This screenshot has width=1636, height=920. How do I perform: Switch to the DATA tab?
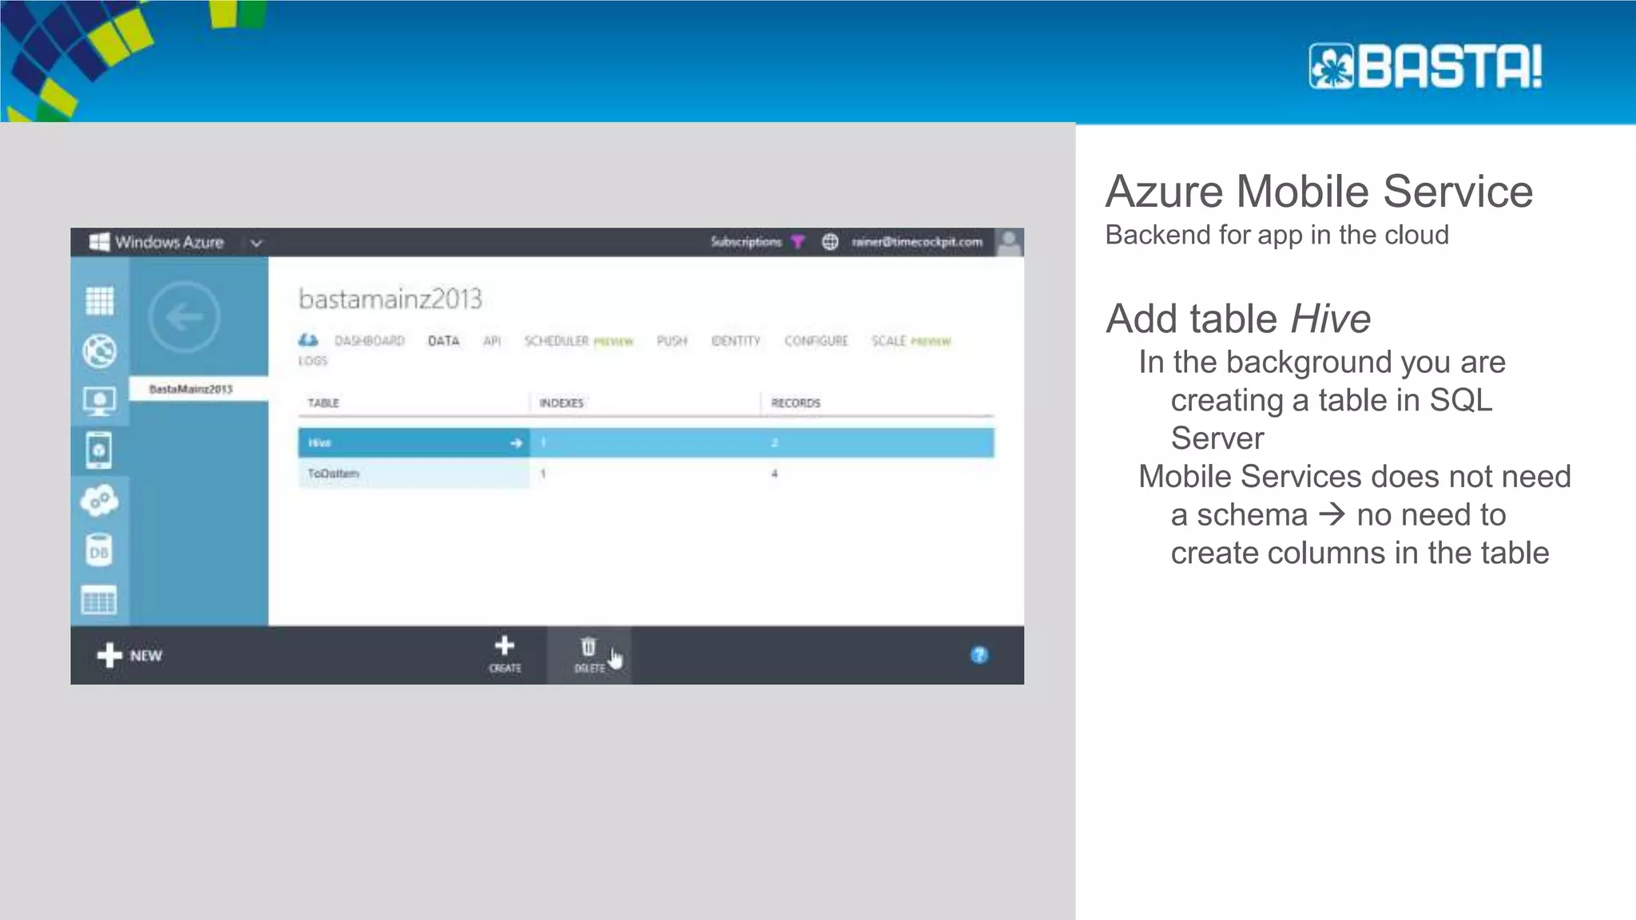[443, 341]
